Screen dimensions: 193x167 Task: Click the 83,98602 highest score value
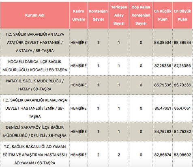[182, 155]
